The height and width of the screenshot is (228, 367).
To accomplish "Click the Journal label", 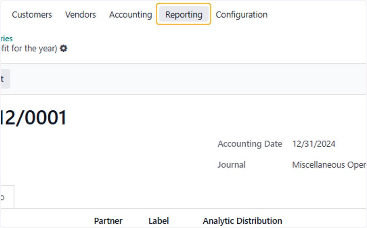I will coord(232,165).
